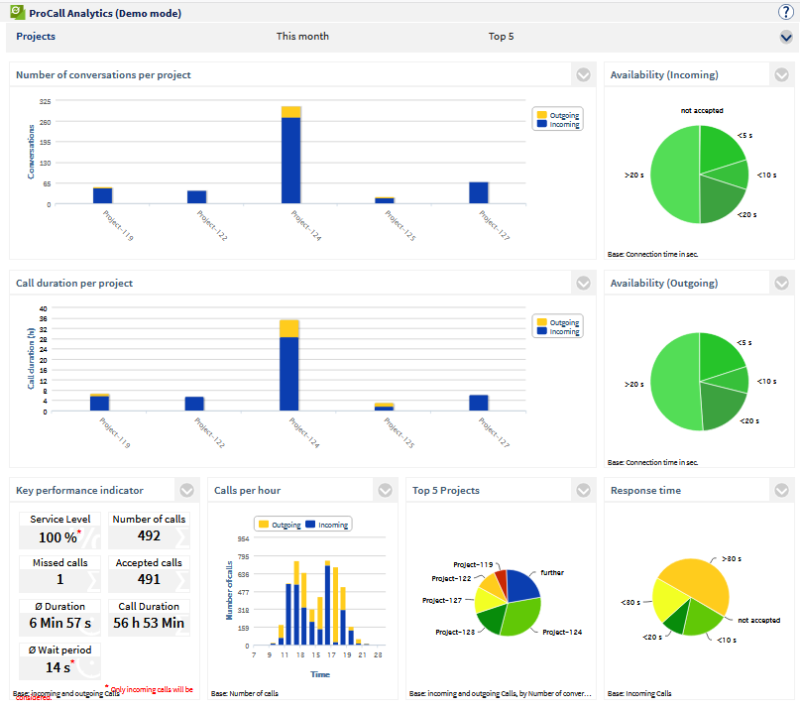Click the blue further slice in Top 5 Projects

click(x=523, y=586)
